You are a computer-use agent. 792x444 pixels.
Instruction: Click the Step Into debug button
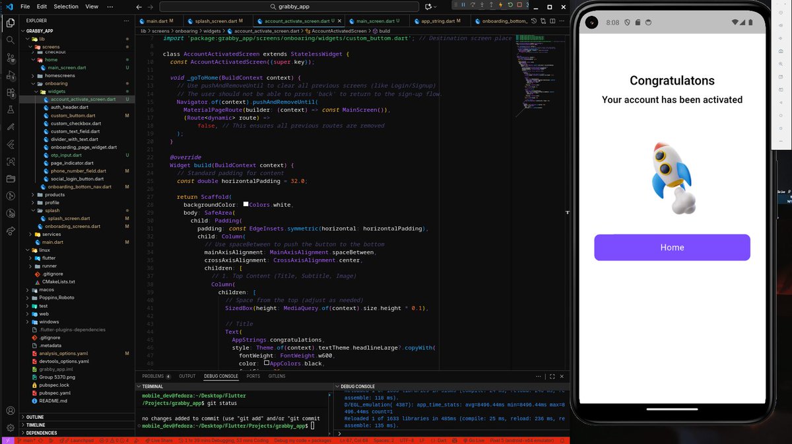click(x=481, y=5)
